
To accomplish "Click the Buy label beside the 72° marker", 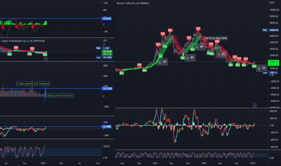I will tap(254, 66).
